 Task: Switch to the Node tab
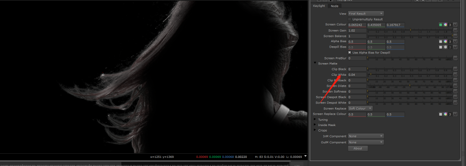click(x=334, y=6)
